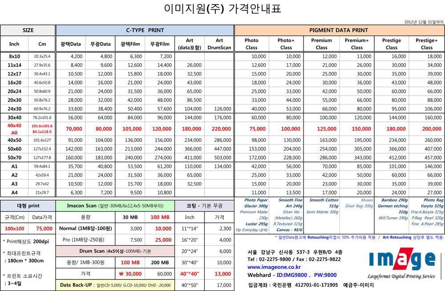Click the Print해상도 200dpi note
The image size is (445, 291).
point(26,242)
